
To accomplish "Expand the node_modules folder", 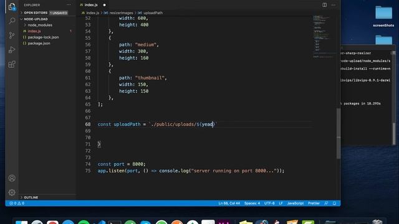I will [40, 25].
